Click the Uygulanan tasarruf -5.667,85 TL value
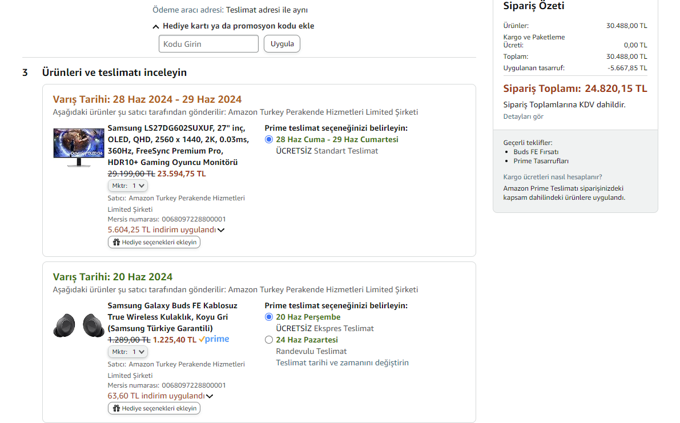The image size is (680, 423). tap(627, 68)
